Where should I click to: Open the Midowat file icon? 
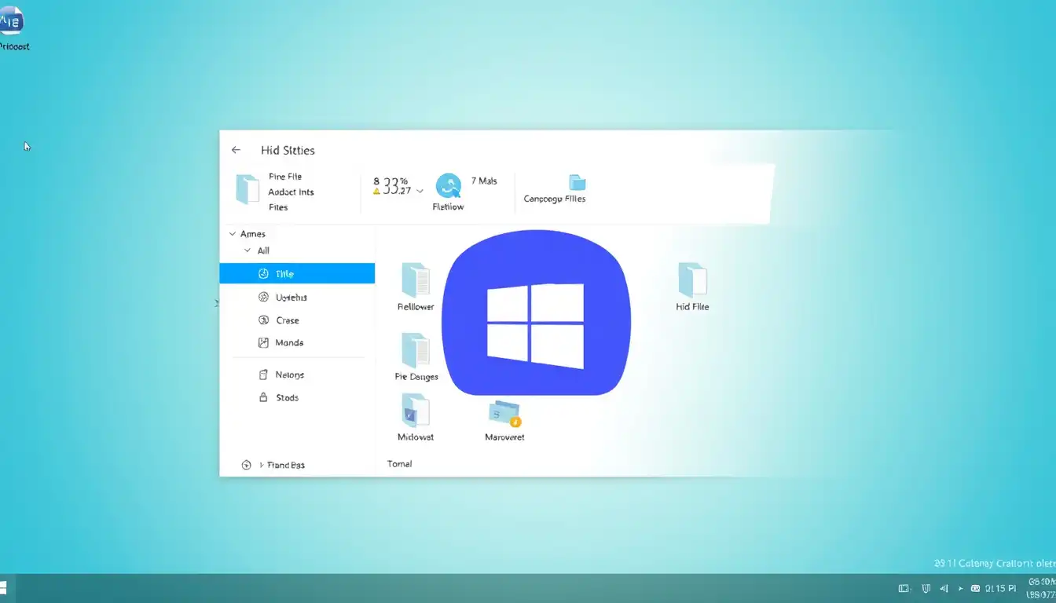point(416,411)
